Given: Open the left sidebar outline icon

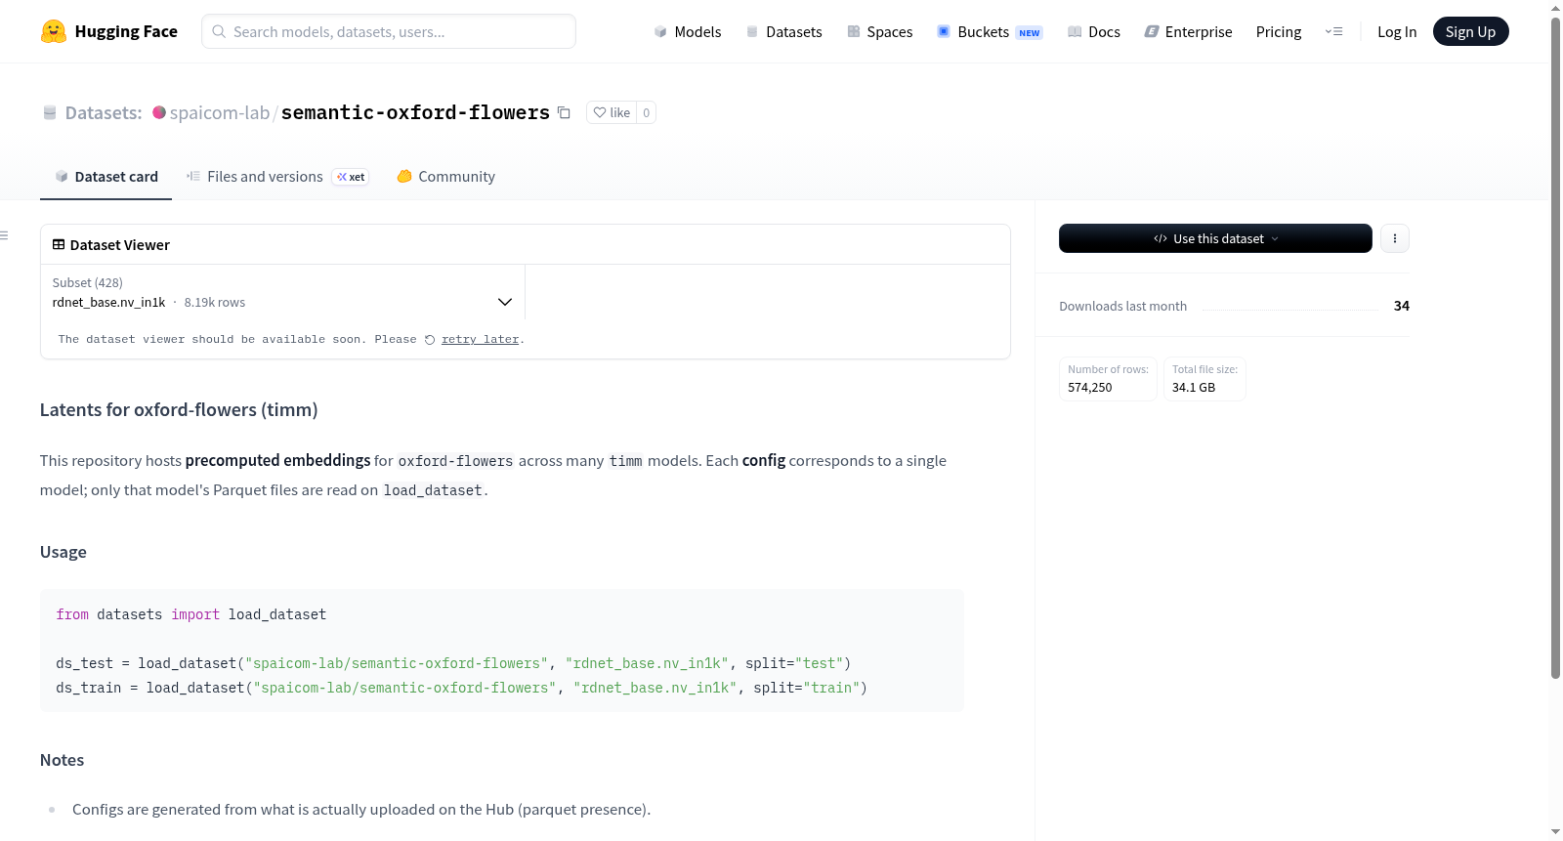Looking at the screenshot, I should [4, 235].
